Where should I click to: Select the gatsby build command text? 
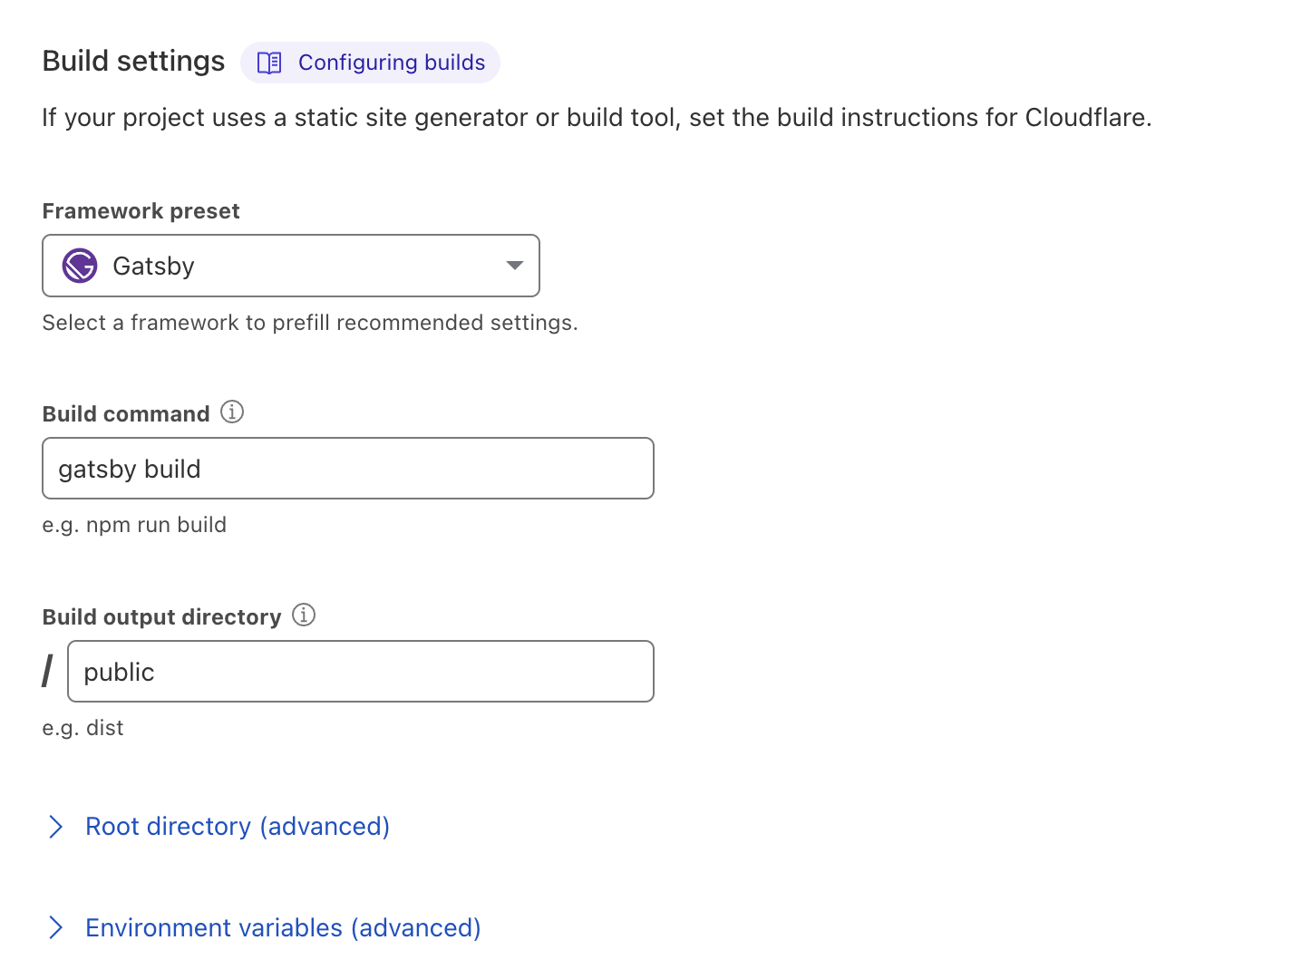(x=130, y=469)
